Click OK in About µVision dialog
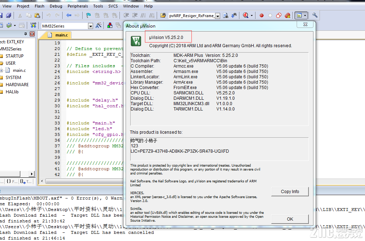365x241 pixels. (290, 219)
